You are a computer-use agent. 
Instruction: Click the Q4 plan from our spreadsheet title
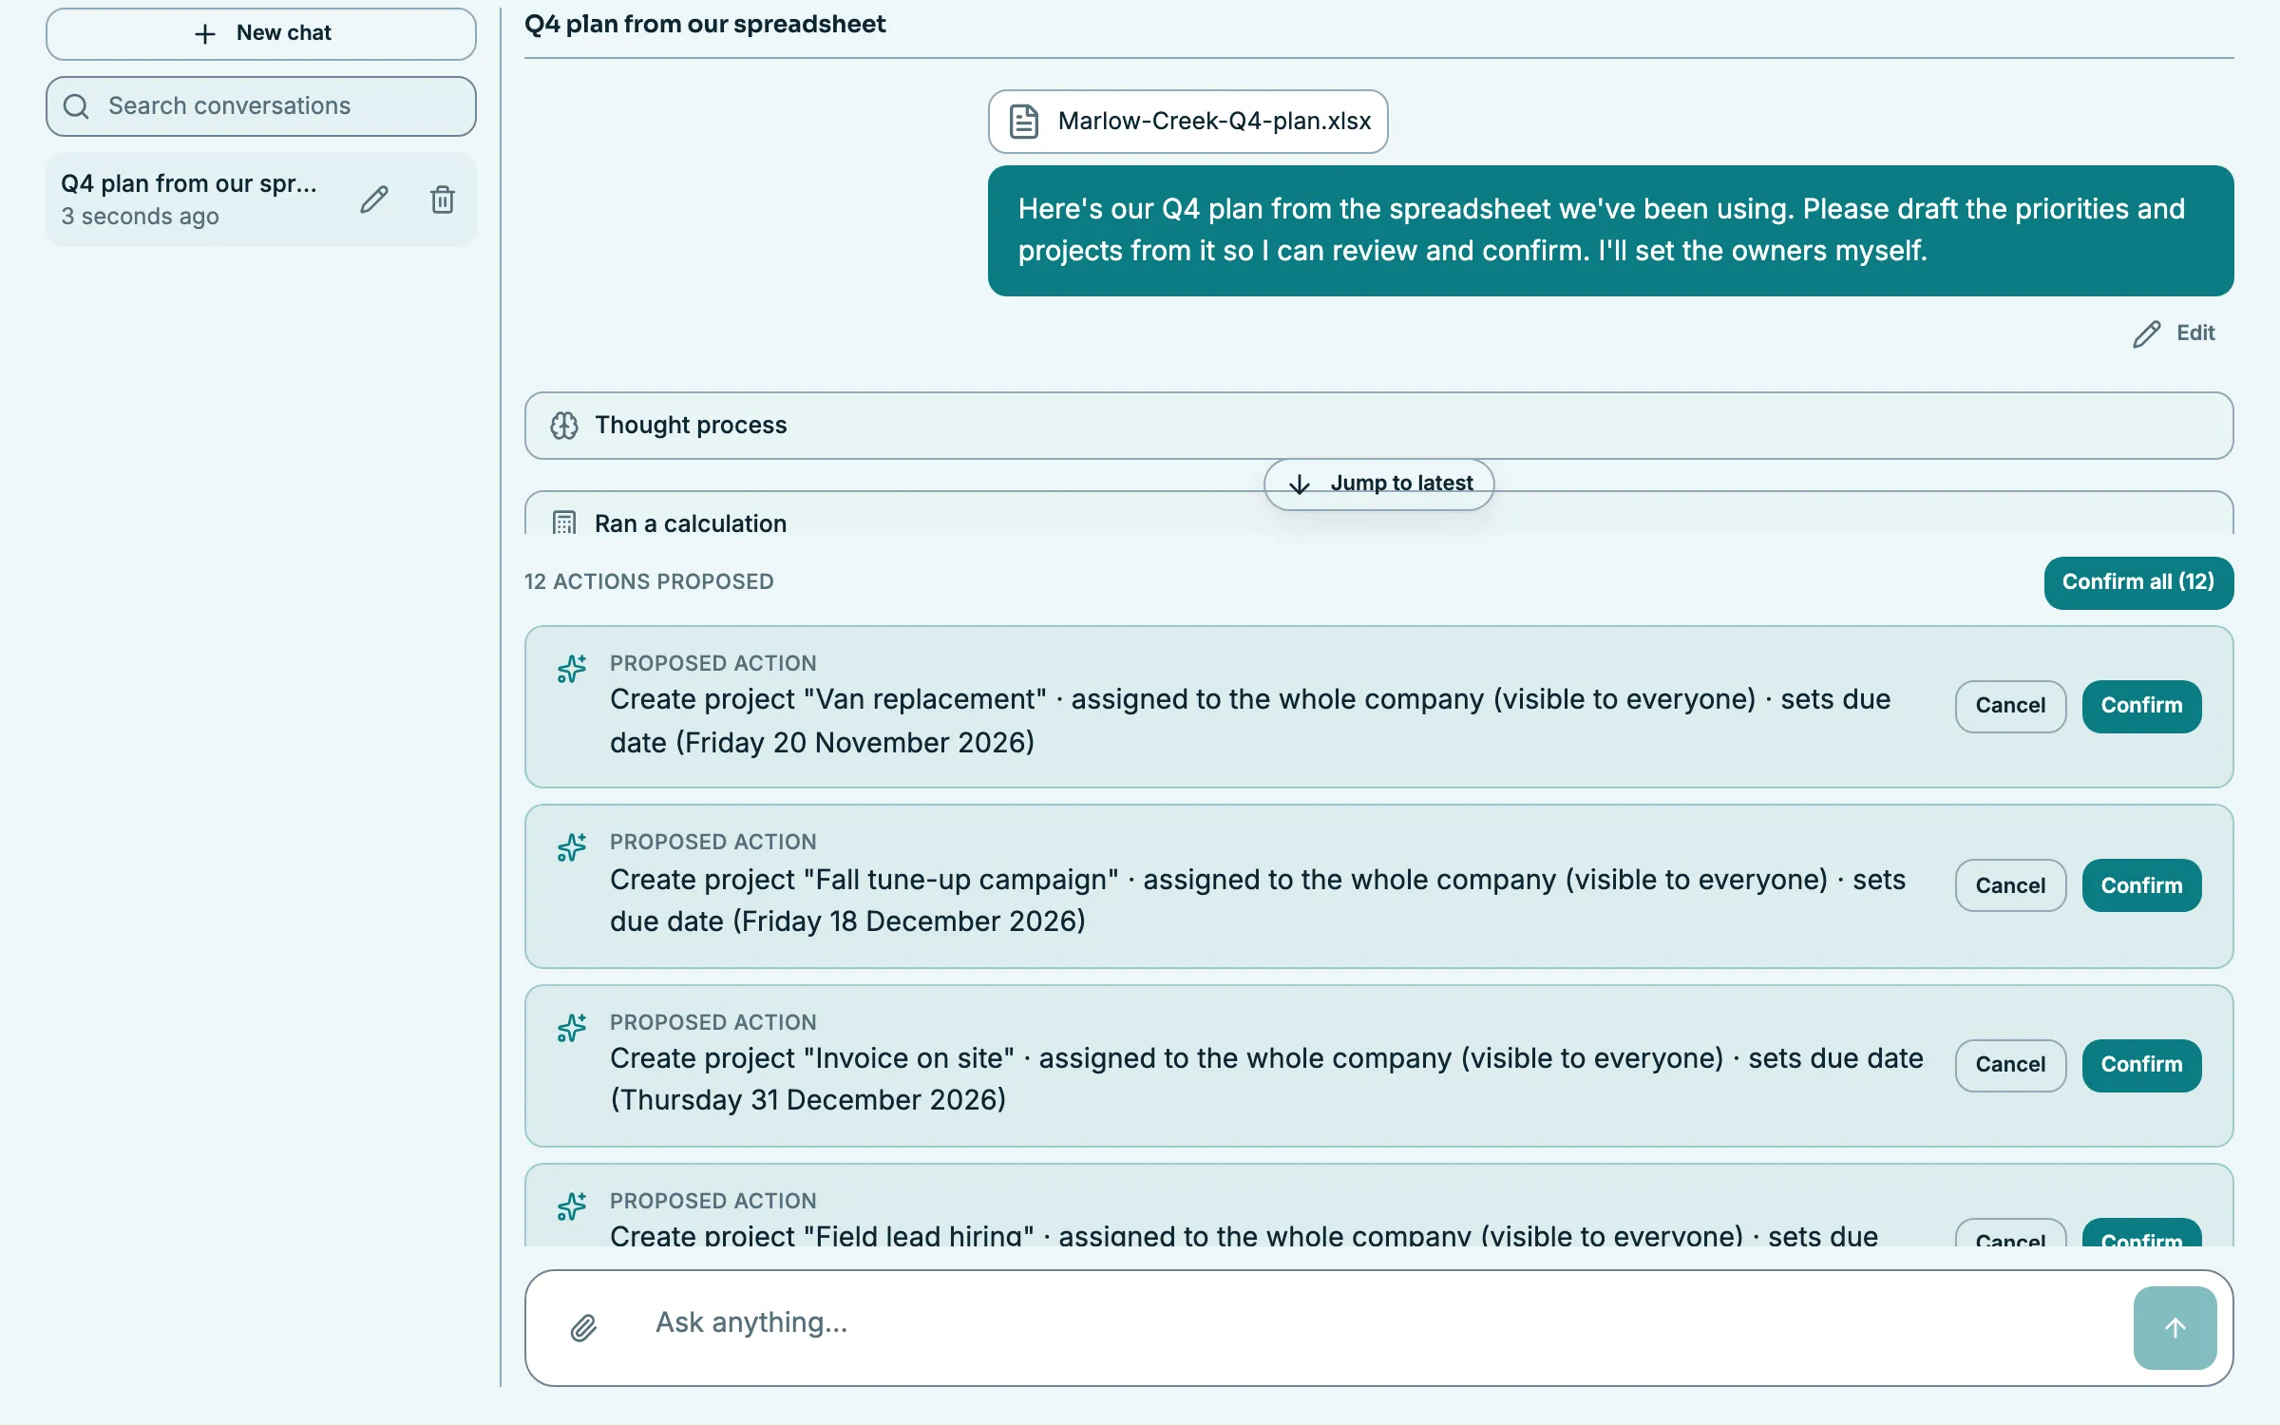click(x=705, y=25)
